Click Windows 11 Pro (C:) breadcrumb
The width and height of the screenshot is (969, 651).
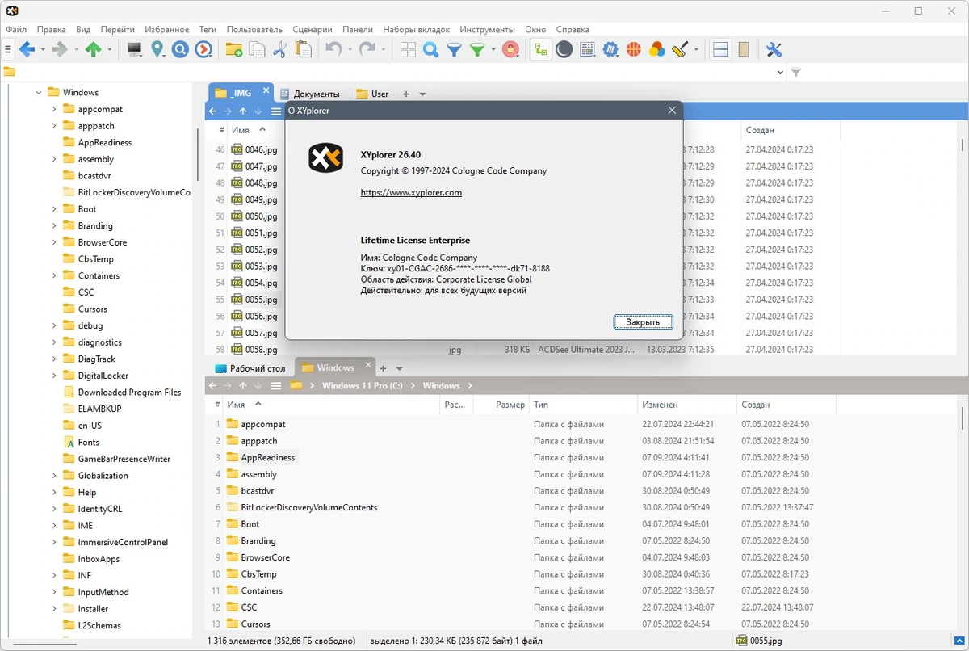[x=362, y=386]
